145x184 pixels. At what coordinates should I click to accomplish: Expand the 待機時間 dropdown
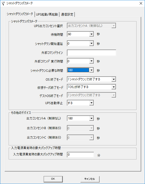pos(91,34)
